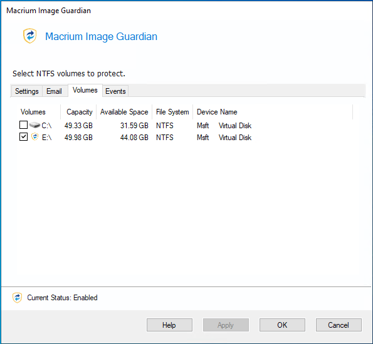This screenshot has height=344, width=373.
Task: Sort by the Capacity column header
Action: (78, 112)
